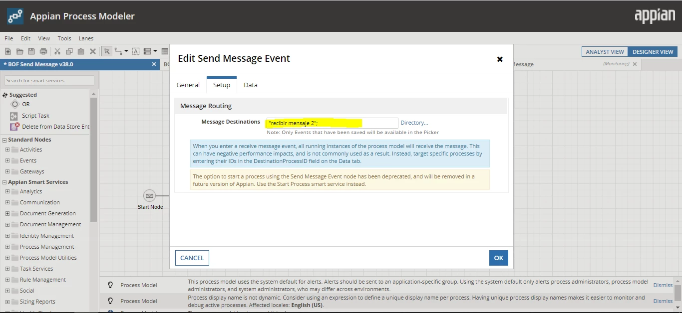Close the Monitoring tab
This screenshot has height=313, width=682.
tap(635, 64)
